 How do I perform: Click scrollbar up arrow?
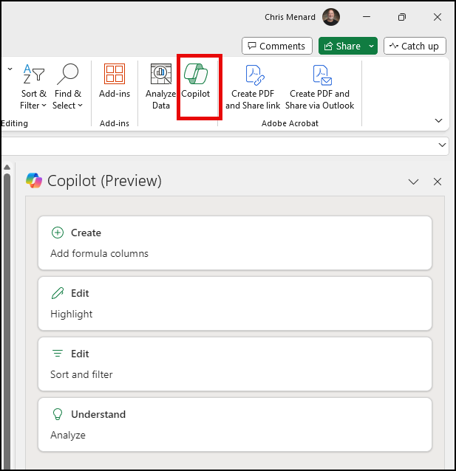(7, 168)
